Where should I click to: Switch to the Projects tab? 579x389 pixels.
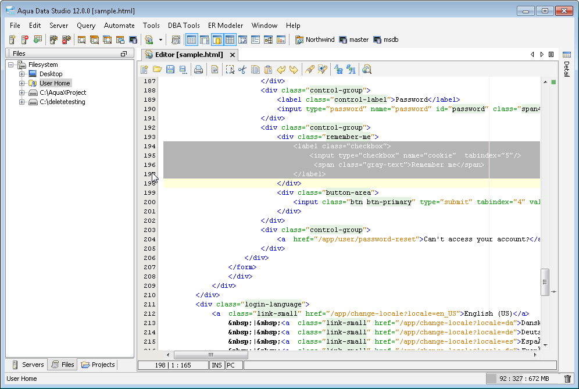click(98, 365)
